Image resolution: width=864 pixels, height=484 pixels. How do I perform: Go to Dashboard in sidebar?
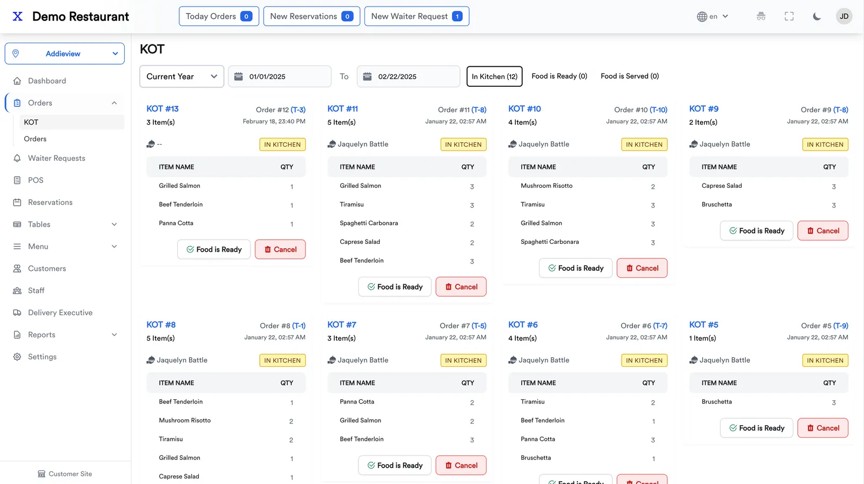pos(65,81)
